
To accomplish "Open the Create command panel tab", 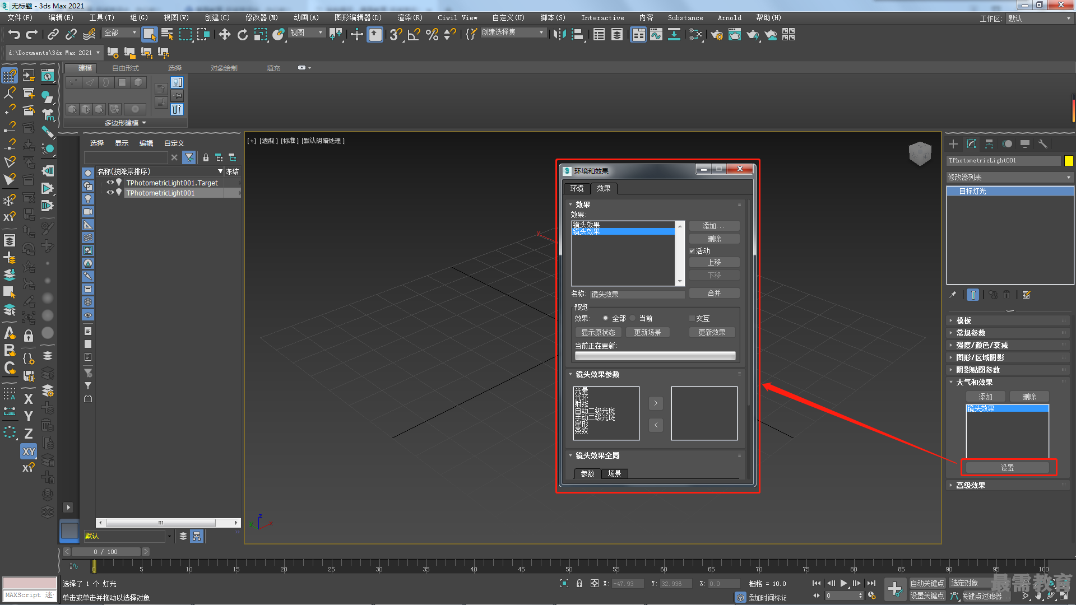I will click(953, 144).
